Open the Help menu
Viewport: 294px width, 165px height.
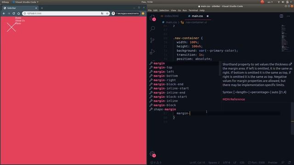pos(202,10)
